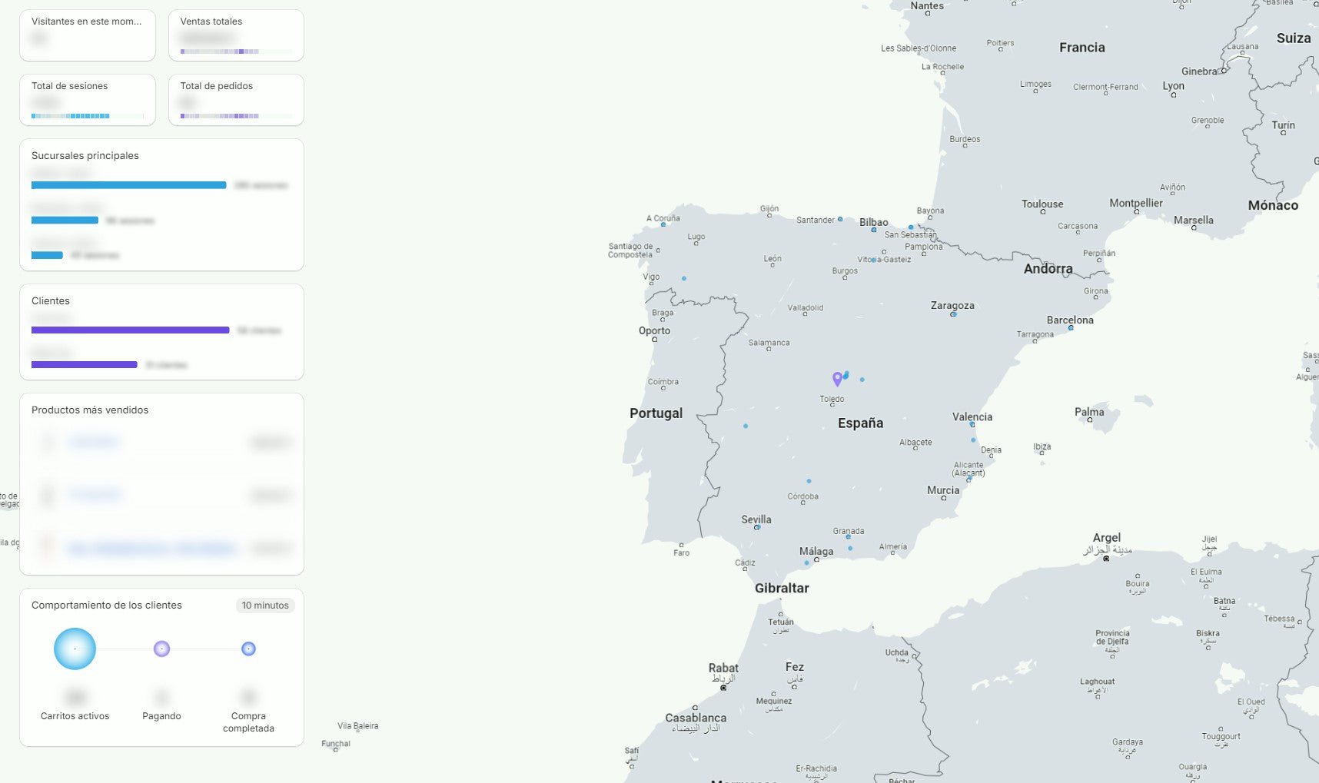Select the blue visitor dot at Barcelona
Image resolution: width=1319 pixels, height=783 pixels.
pos(1071,328)
